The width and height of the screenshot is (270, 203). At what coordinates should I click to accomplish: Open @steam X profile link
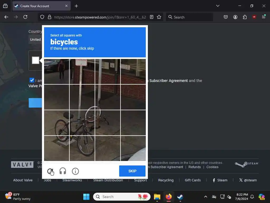pyautogui.click(x=248, y=180)
